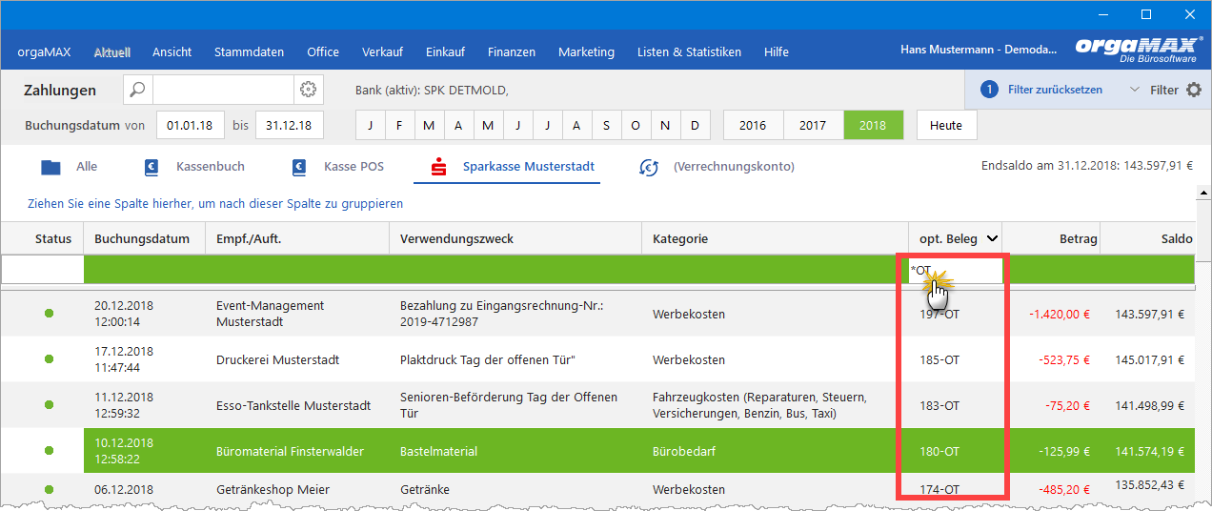The height and width of the screenshot is (511, 1212).
Task: Open the Stammdaten menu
Action: point(249,51)
